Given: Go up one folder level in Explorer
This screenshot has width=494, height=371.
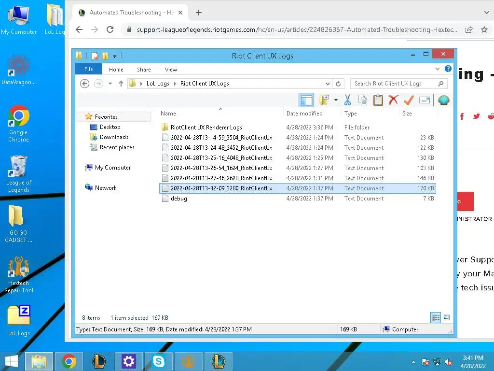Looking at the screenshot, I should coord(121,84).
